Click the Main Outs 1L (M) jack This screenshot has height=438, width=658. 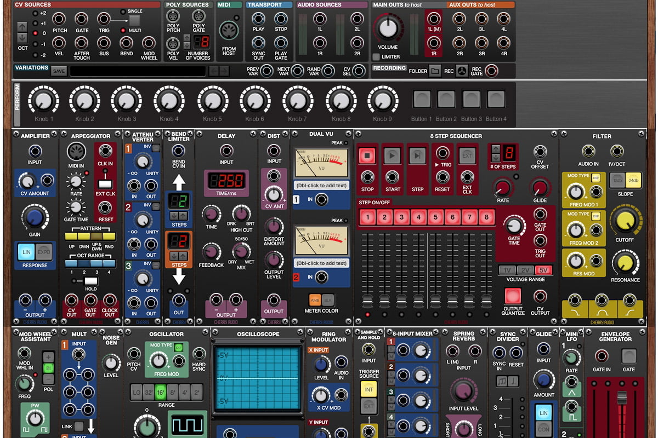point(433,19)
